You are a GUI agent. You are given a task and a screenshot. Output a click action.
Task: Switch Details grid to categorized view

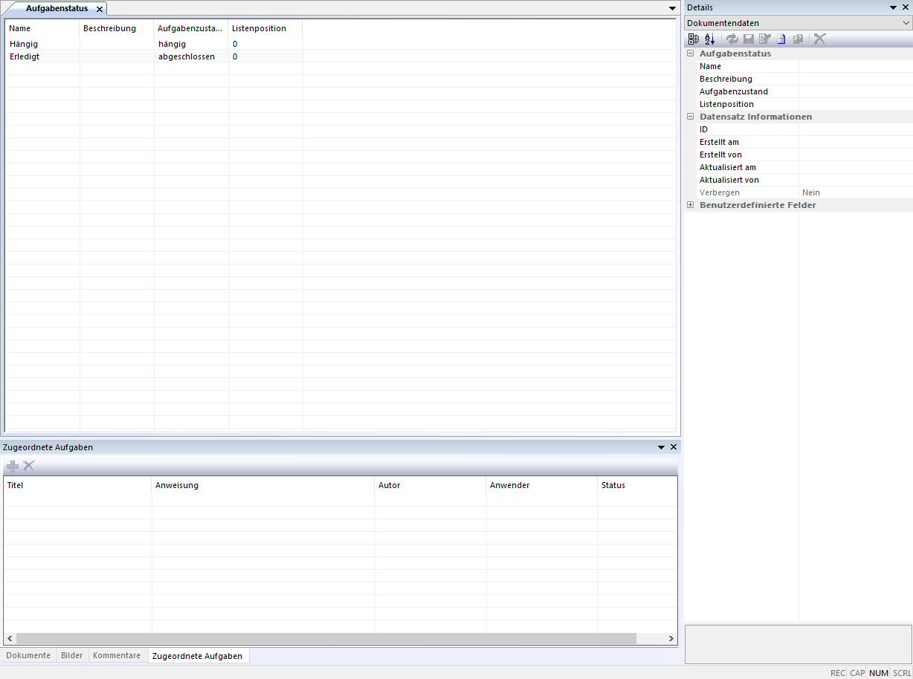click(693, 39)
